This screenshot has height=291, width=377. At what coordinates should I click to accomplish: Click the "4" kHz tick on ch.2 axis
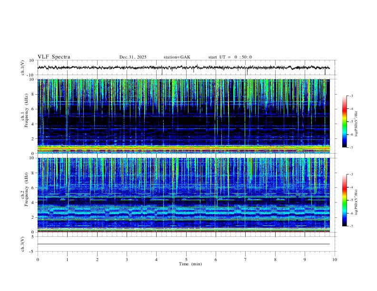tap(33, 203)
